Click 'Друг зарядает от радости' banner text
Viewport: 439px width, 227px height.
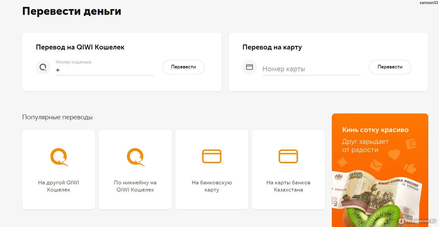click(x=365, y=146)
